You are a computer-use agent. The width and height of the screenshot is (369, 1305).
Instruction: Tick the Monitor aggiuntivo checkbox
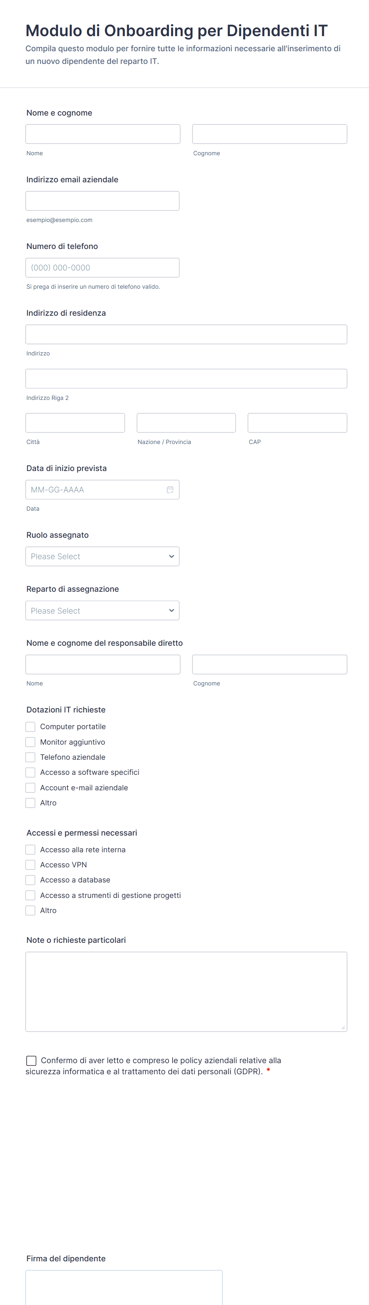point(31,742)
